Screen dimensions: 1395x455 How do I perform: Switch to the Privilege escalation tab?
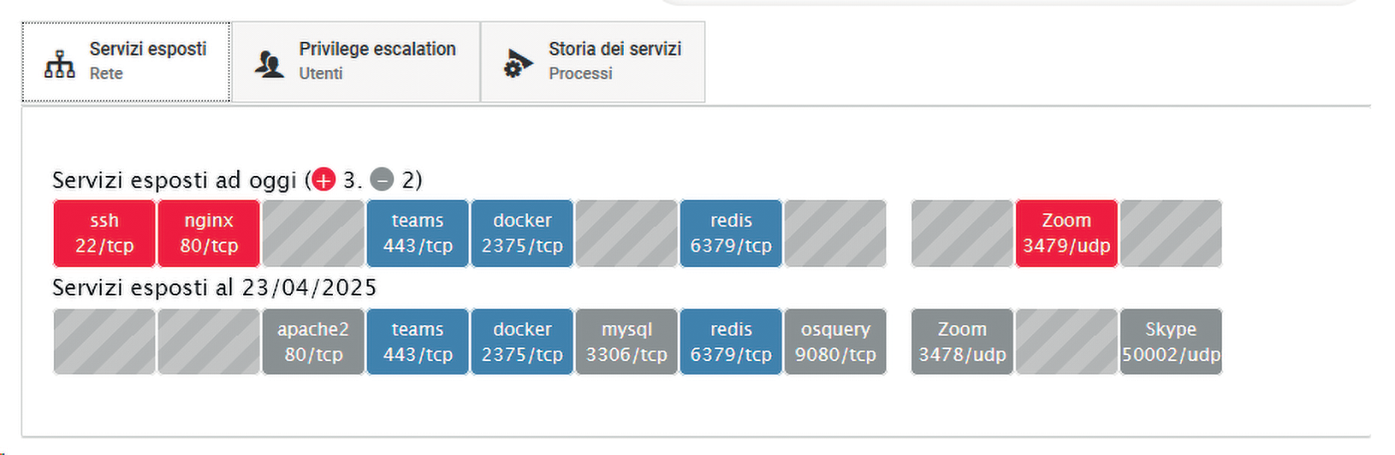(356, 62)
